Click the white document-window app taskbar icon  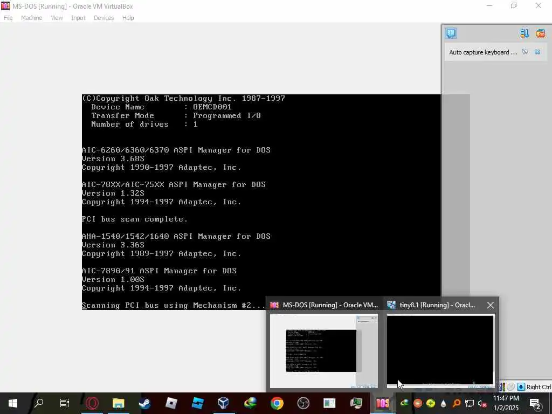coord(329,403)
